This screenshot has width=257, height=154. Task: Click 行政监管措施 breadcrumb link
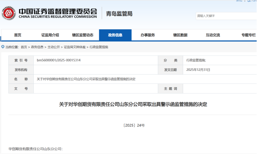point(98,47)
